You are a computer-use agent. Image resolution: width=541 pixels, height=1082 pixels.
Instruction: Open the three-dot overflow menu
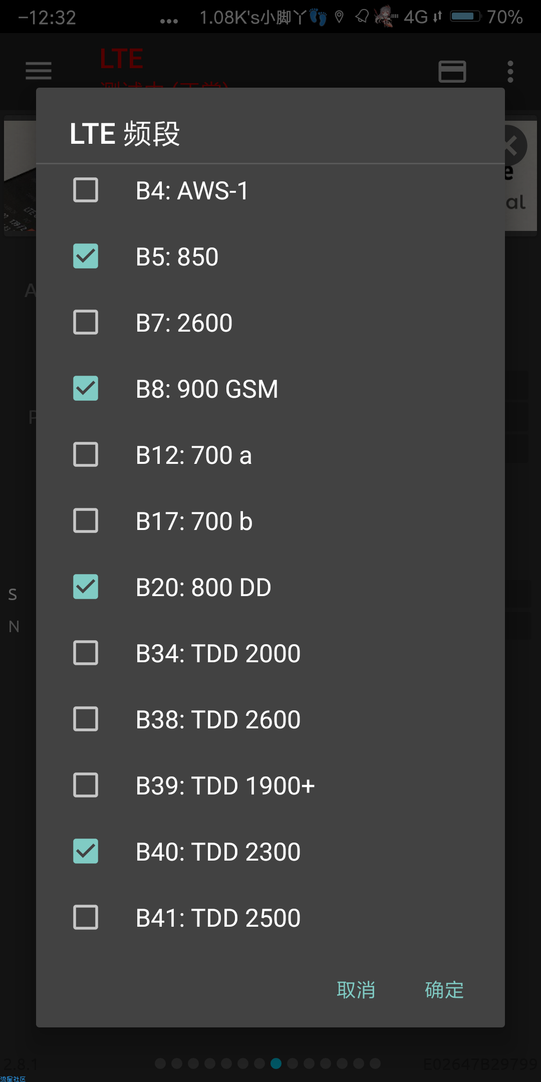[x=510, y=72]
